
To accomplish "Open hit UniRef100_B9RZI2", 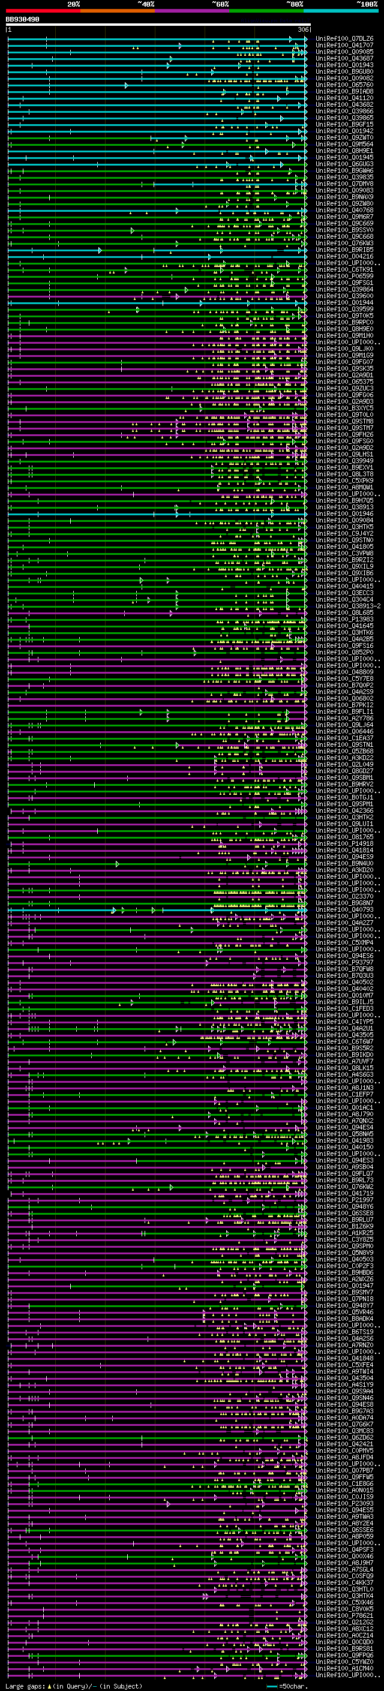I will click(344, 560).
